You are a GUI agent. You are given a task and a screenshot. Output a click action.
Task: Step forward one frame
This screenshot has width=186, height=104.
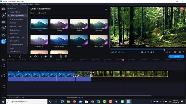[x=151, y=52]
